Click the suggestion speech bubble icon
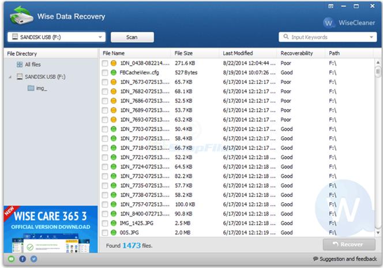Viewport: 383px width, 268px height. (316, 259)
